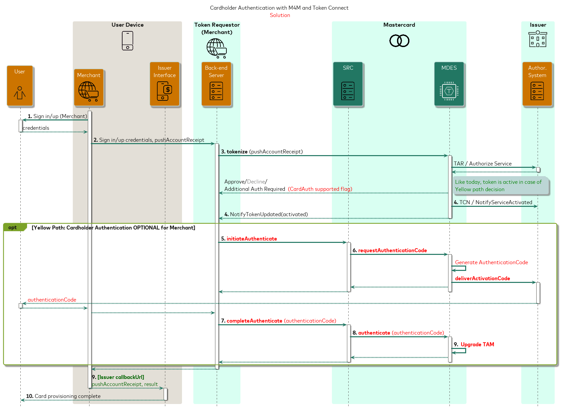Click the red Solution subtitle

[280, 15]
